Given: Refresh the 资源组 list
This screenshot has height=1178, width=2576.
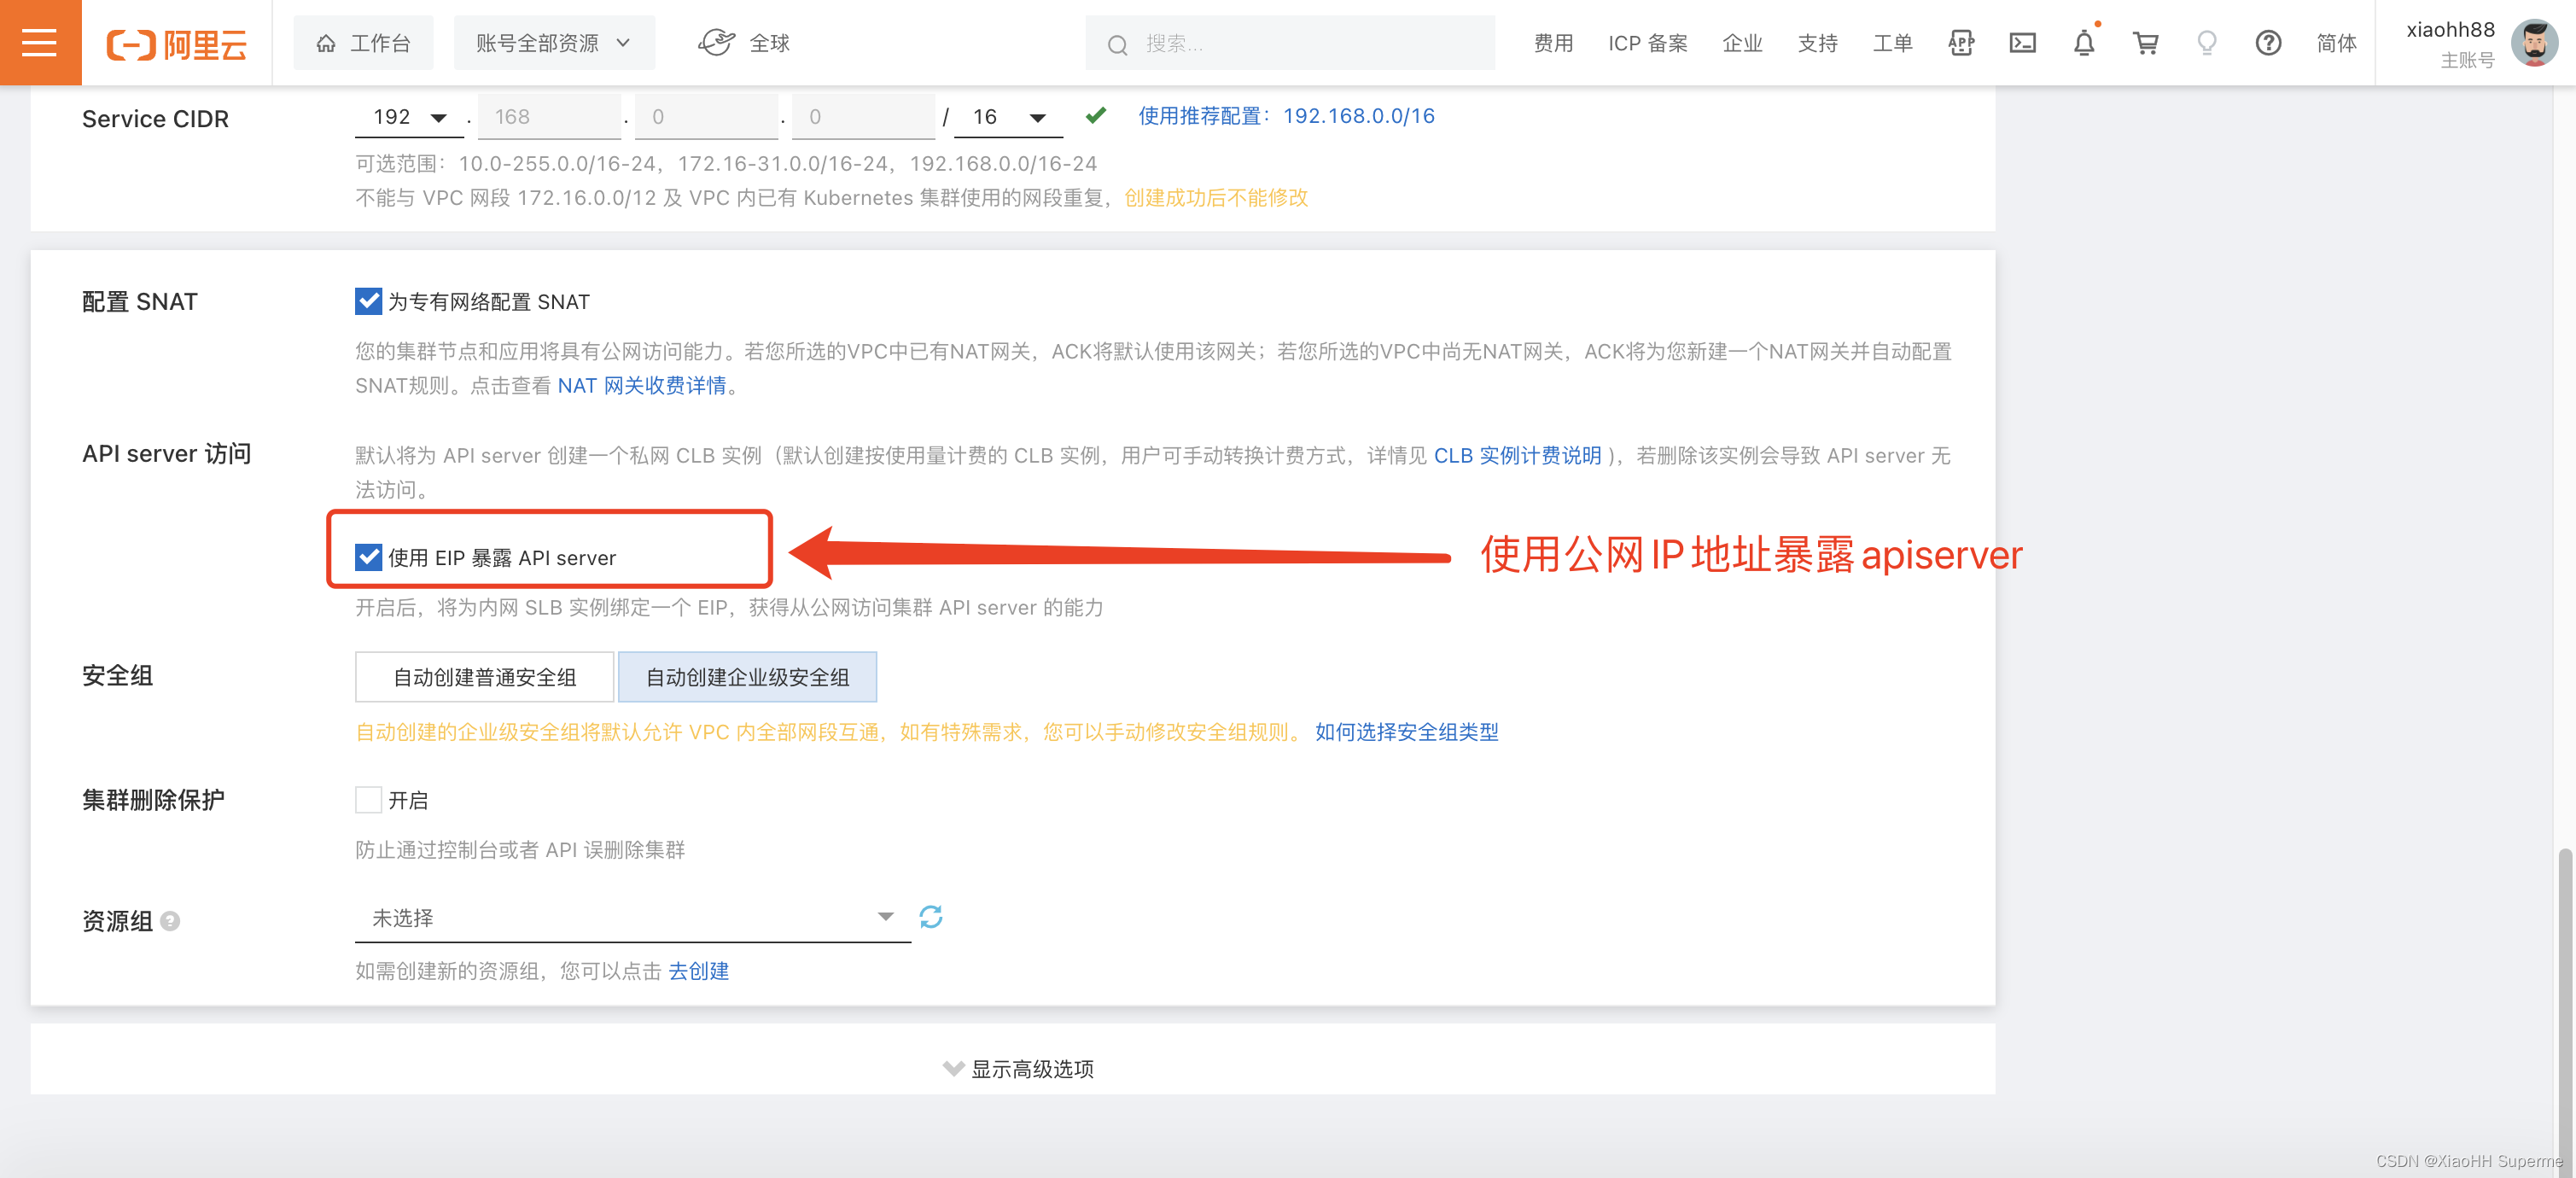Looking at the screenshot, I should [932, 916].
